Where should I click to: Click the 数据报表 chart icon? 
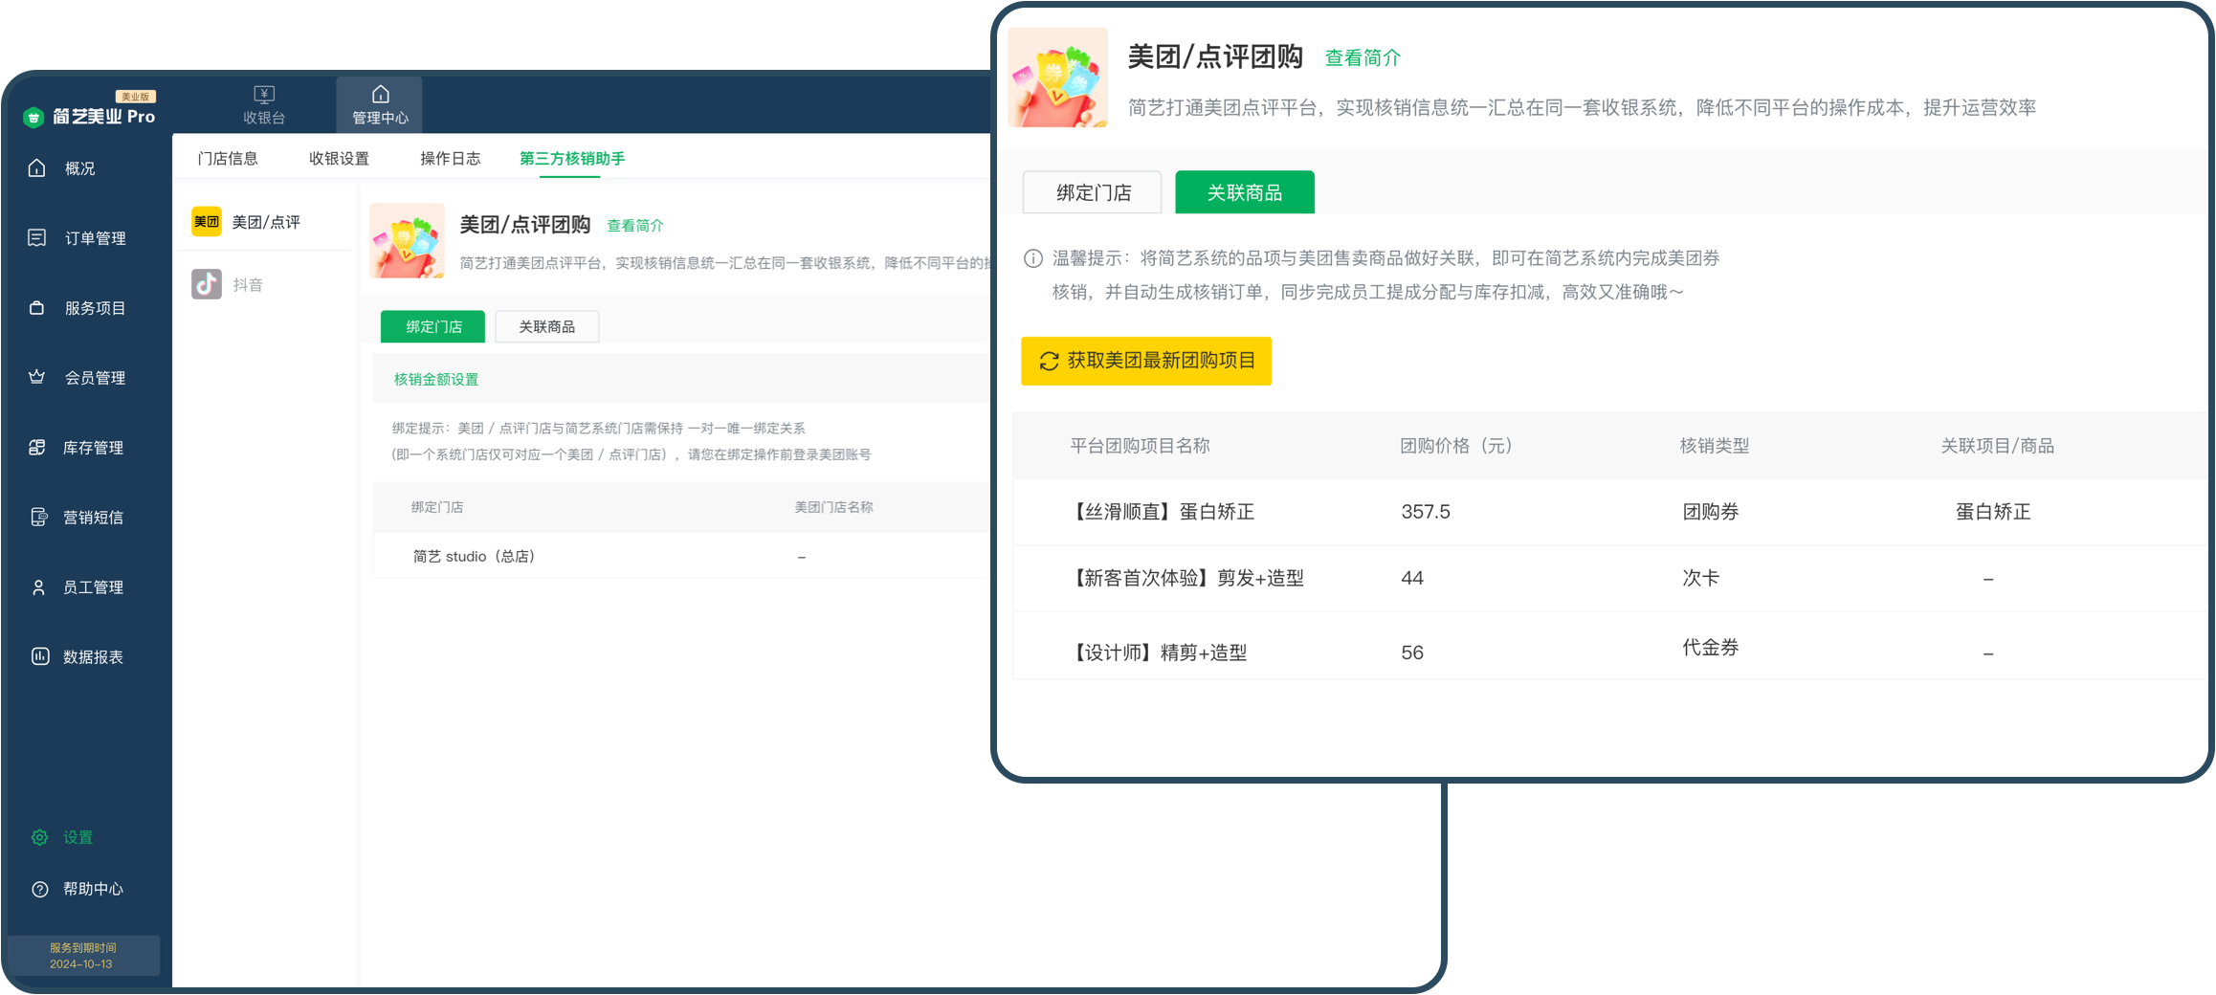click(x=39, y=656)
